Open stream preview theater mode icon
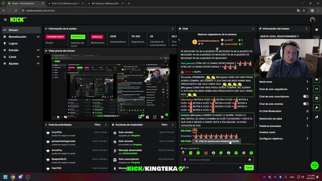This screenshot has width=322, height=181. coord(147,117)
